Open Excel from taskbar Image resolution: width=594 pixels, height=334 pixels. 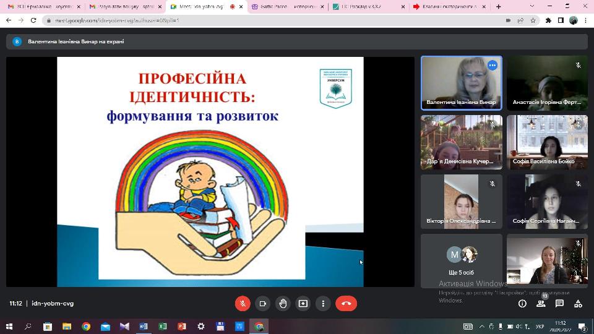tap(163, 327)
